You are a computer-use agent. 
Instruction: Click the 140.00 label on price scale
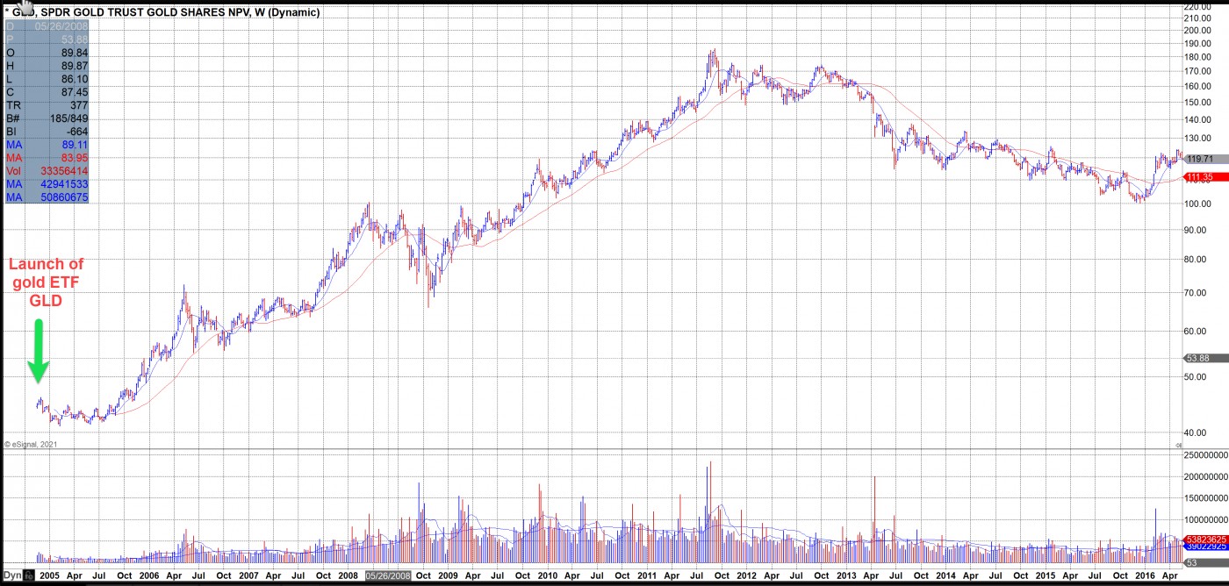tap(1198, 120)
